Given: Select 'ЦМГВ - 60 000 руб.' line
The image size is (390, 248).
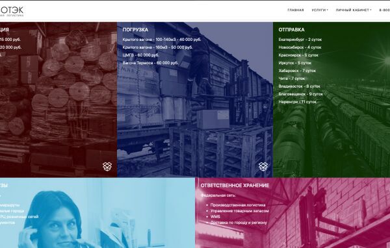Looking at the screenshot, I should coord(140,55).
